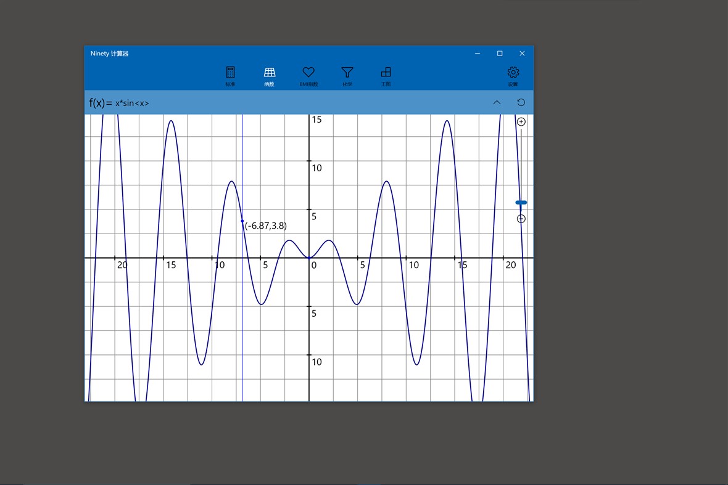Viewport: 728px width, 485px height.
Task: Click the zoom out plus icon below slider
Action: point(521,218)
